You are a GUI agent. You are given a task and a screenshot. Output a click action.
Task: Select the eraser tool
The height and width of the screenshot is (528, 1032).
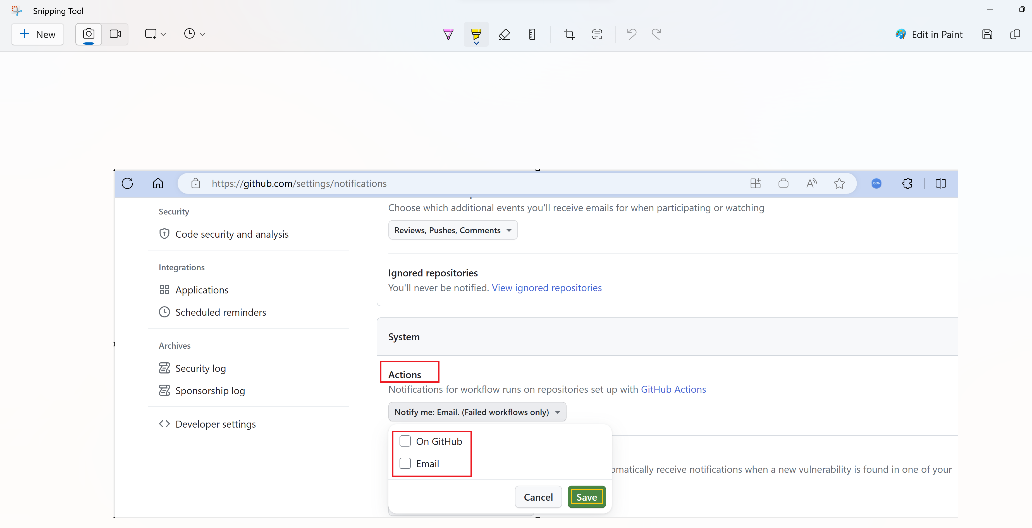(504, 34)
